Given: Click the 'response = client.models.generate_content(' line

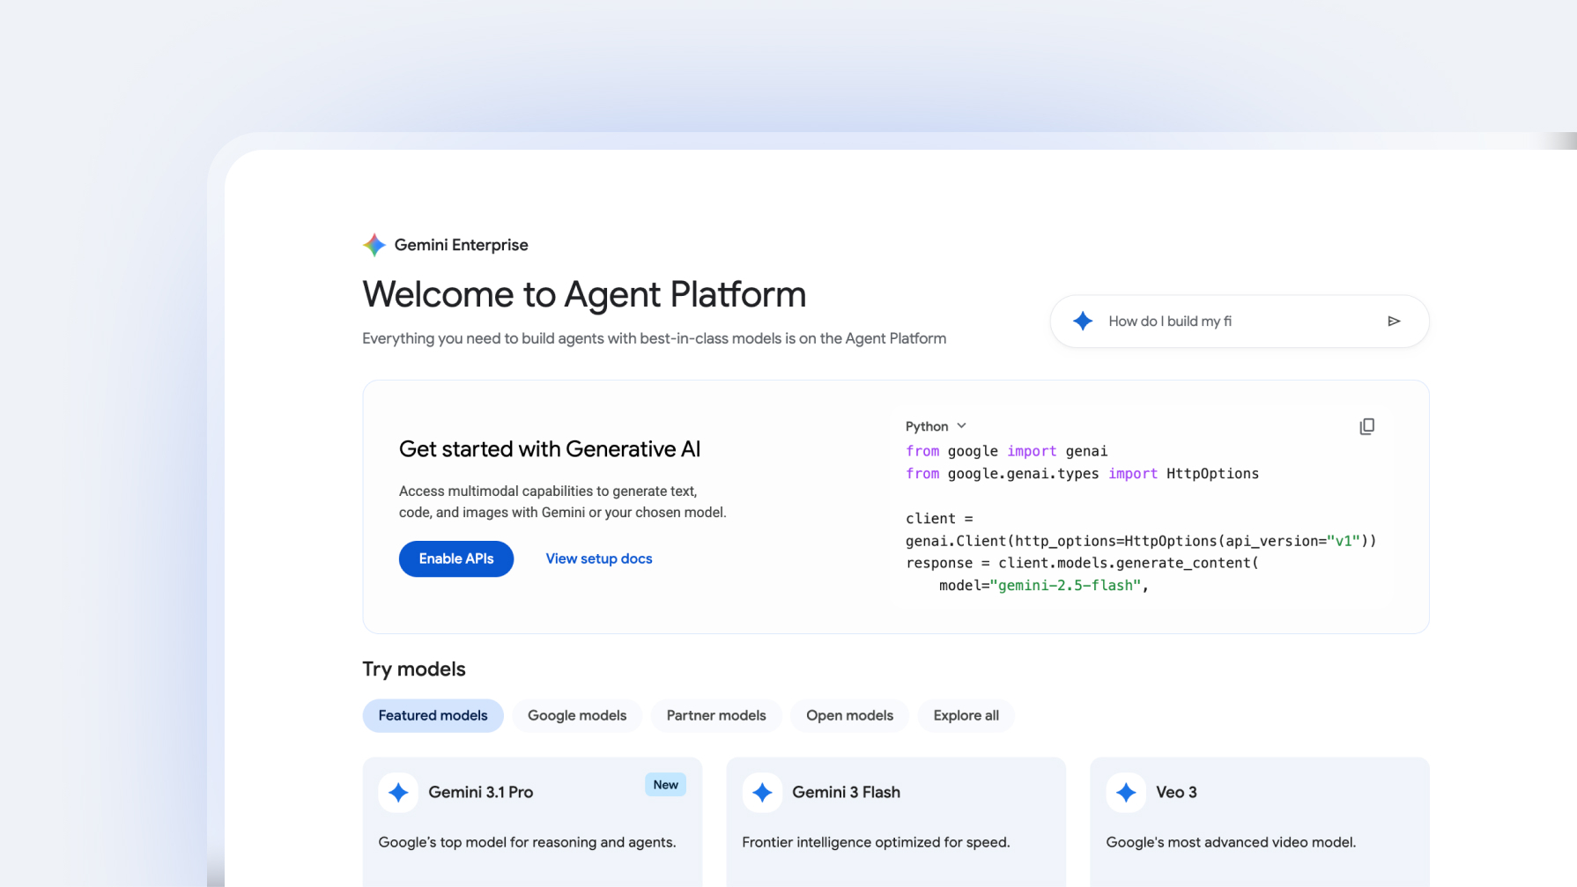Looking at the screenshot, I should (x=1082, y=563).
